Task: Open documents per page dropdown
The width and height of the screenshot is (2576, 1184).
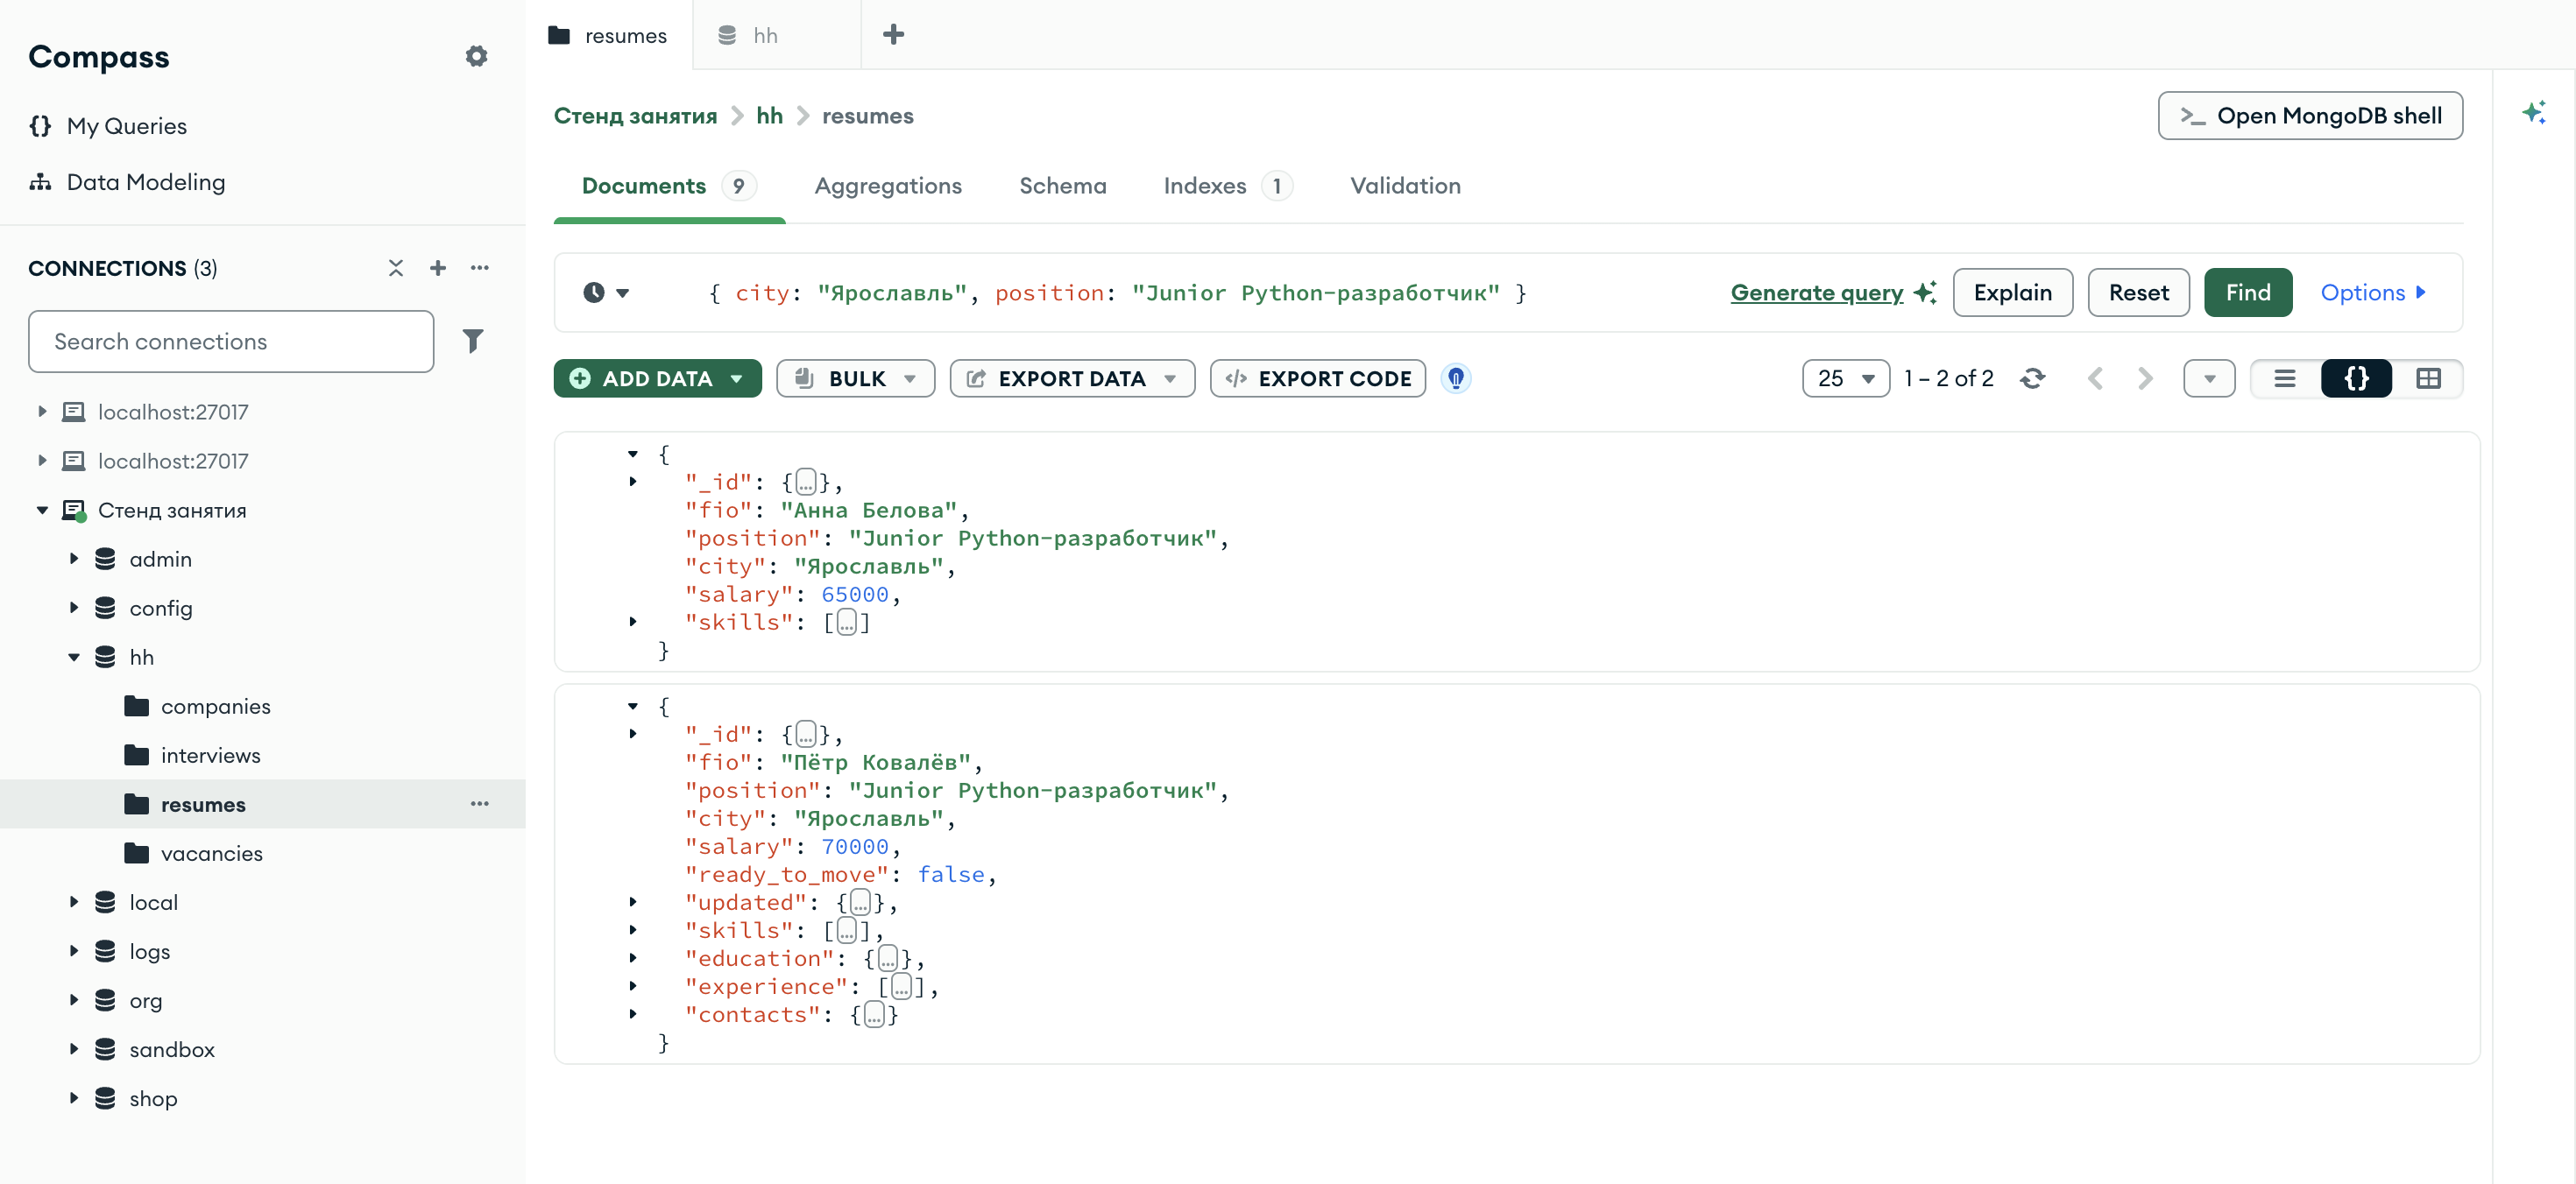Action: tap(1846, 378)
